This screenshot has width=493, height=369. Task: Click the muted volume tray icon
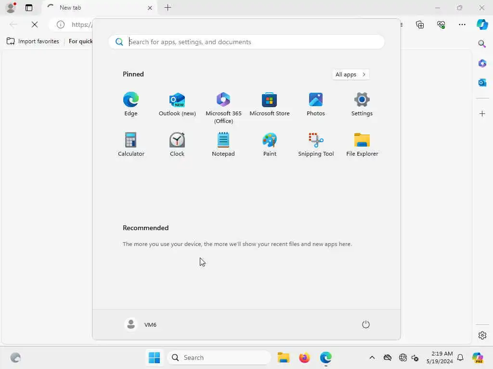(415, 357)
